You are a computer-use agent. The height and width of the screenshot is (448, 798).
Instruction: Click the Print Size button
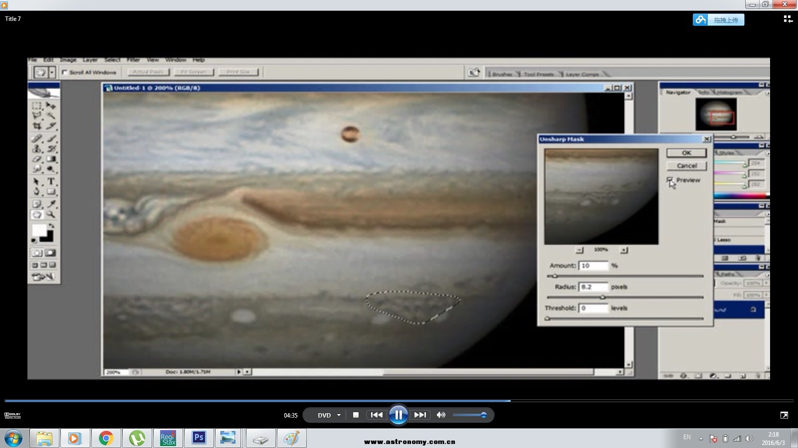tap(238, 72)
